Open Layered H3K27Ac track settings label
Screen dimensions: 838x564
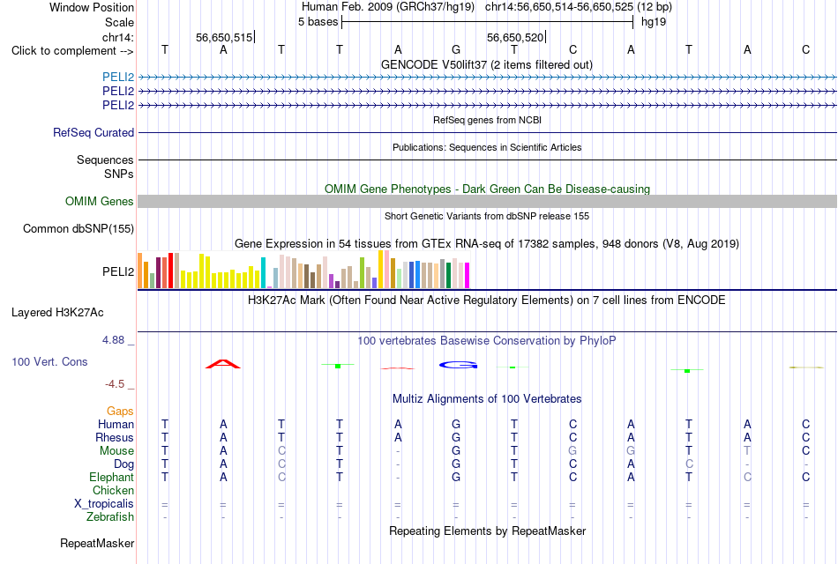(57, 313)
